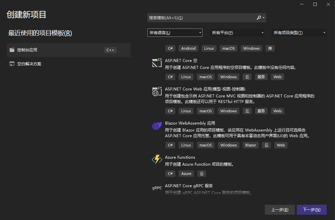Choose the Blazor WebAssembly 应用 template title
The image size is (335, 220).
(190, 123)
